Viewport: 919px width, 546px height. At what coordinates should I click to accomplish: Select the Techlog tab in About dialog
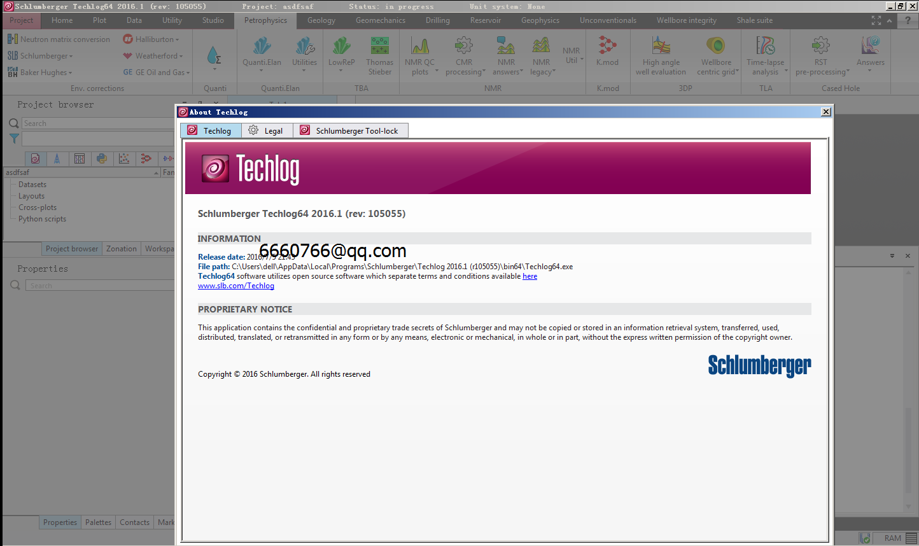[x=211, y=130]
